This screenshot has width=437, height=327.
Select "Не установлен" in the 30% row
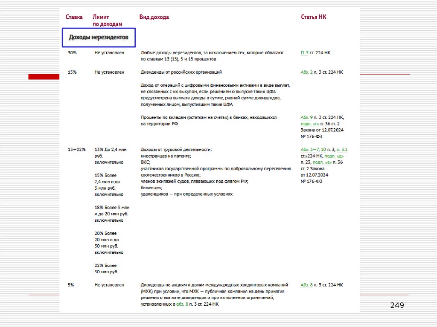pos(109,52)
